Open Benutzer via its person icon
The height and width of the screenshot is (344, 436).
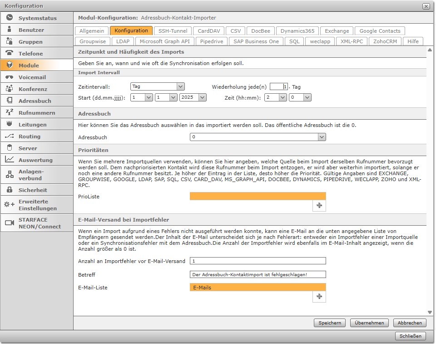[9, 30]
